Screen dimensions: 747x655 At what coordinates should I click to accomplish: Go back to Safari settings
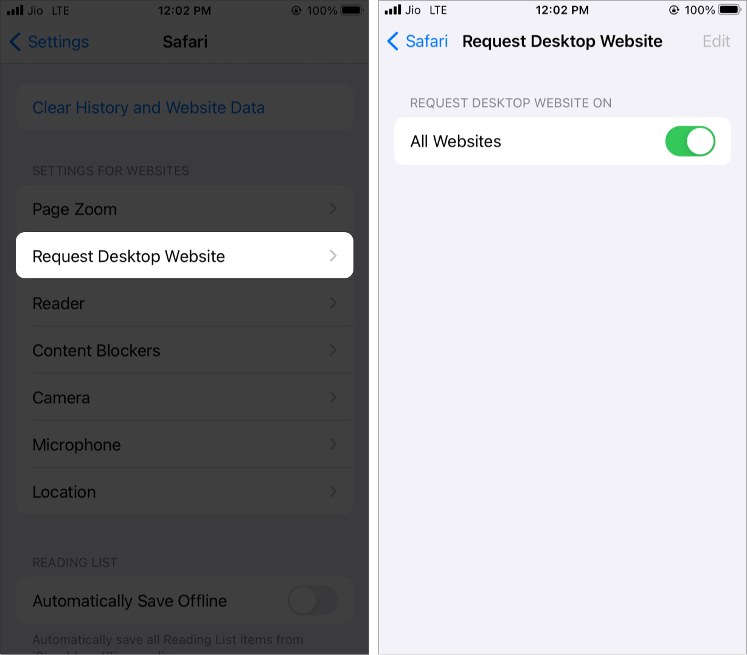[x=417, y=41]
